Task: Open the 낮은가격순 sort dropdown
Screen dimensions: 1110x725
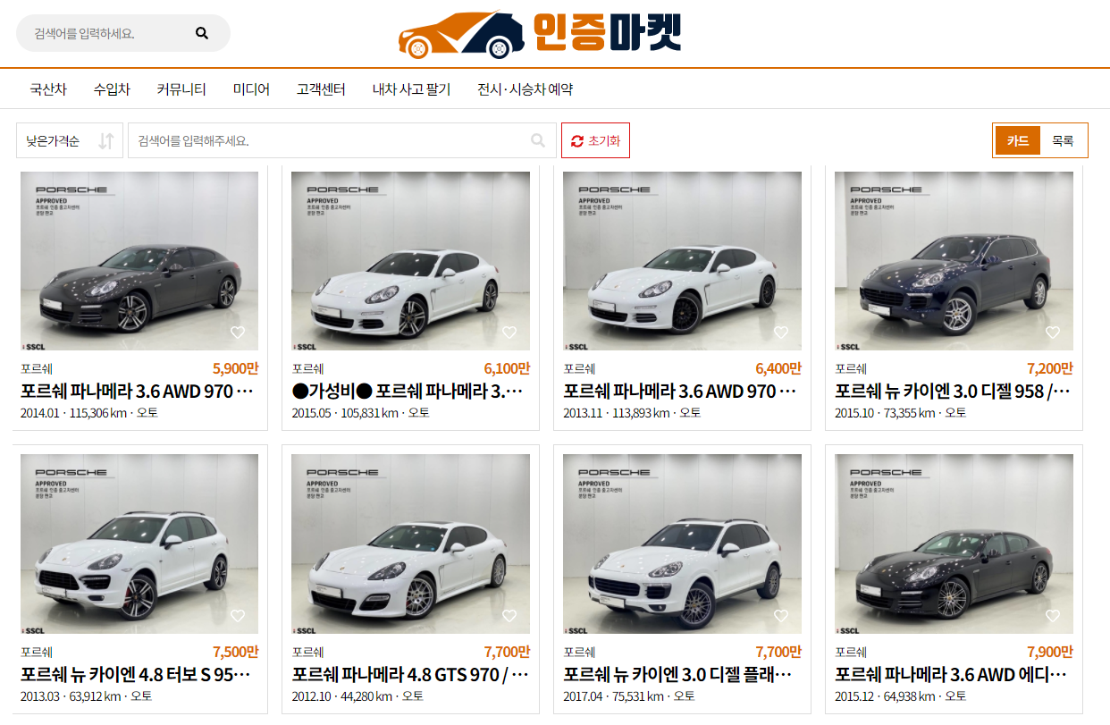Action: tap(70, 140)
